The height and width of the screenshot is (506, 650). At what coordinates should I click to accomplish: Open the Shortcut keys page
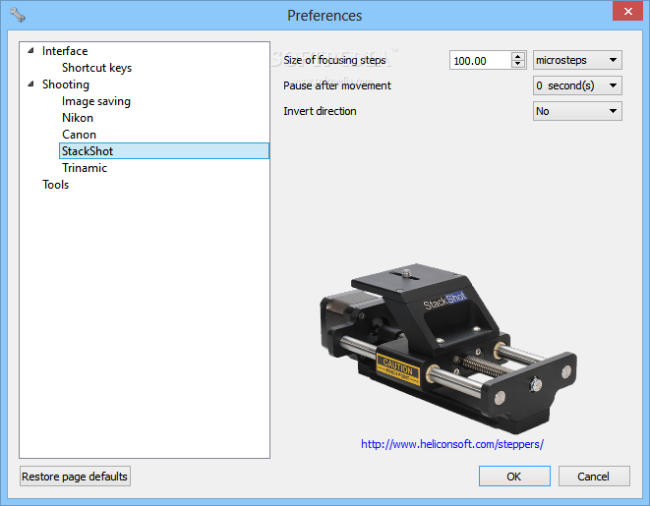click(x=96, y=68)
